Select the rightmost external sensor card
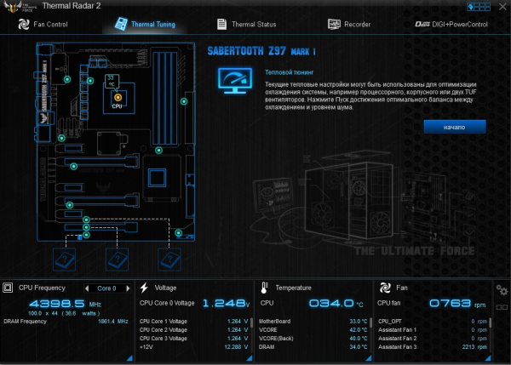Image resolution: width=511 pixels, height=365 pixels. (x=169, y=259)
